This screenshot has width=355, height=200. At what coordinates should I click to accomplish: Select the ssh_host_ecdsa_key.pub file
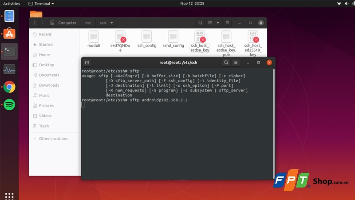coord(226,43)
